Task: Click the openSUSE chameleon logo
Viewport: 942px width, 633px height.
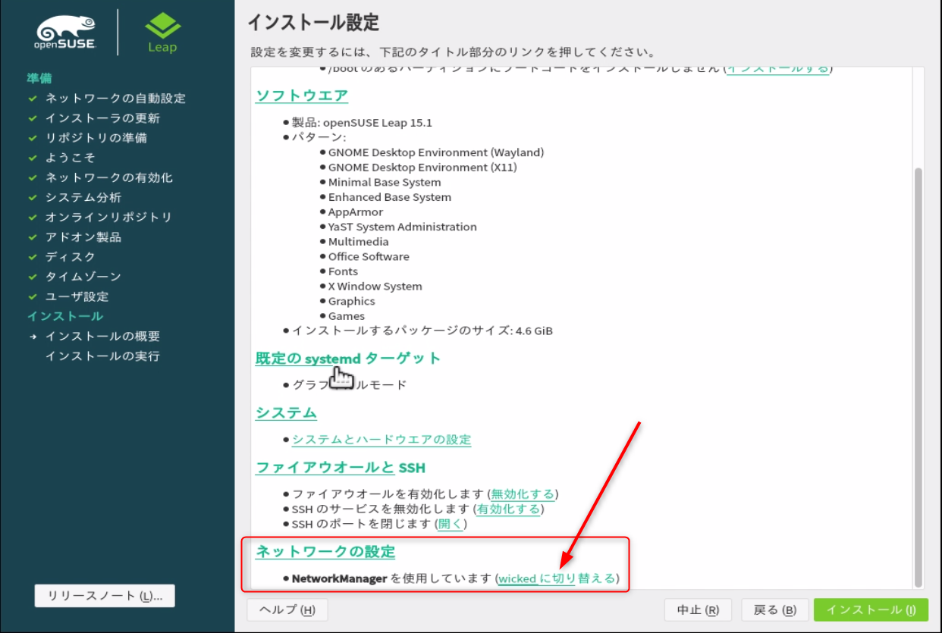Action: tap(64, 33)
